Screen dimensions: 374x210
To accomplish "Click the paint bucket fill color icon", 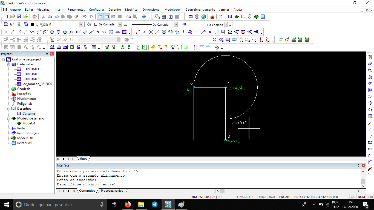I will [89, 24].
